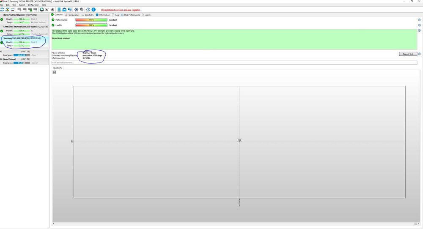The width and height of the screenshot is (423, 229).
Task: Click the chart scrollbar left arrow
Action: tap(53, 224)
